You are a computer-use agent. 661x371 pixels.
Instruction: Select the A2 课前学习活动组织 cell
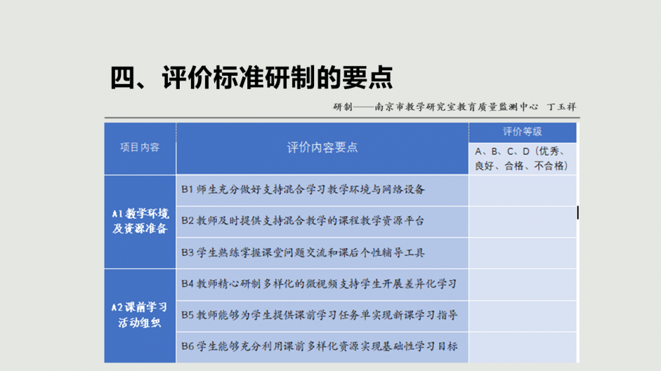139,316
